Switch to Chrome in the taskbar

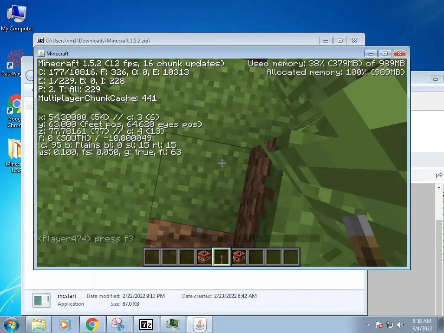[92, 324]
